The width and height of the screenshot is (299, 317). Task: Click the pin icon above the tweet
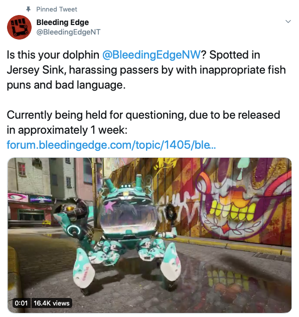29,9
